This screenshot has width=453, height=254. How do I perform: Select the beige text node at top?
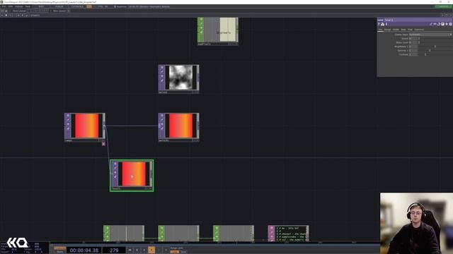[218, 31]
